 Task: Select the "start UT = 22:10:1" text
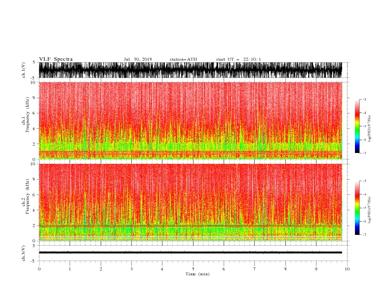(238, 59)
